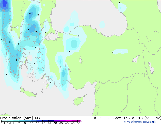Click the 'GFS' model label
The image size is (161, 124).
pos(38,118)
